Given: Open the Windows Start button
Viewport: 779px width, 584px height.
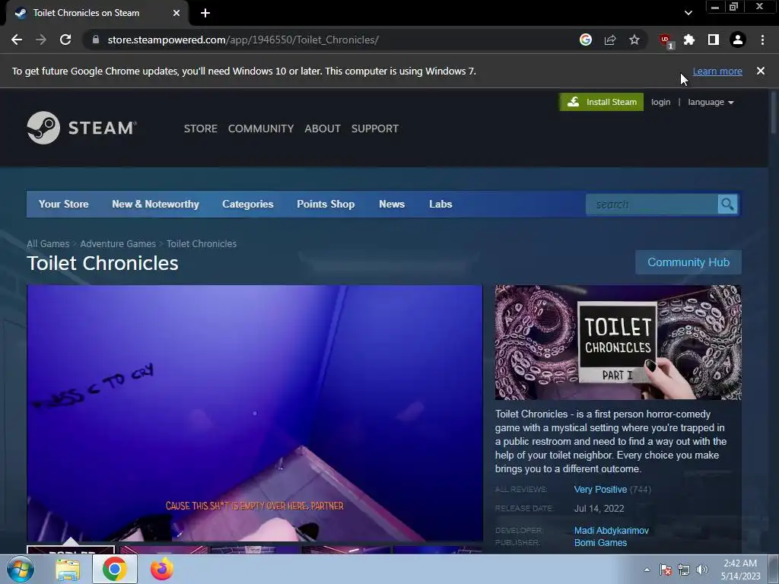Looking at the screenshot, I should click(x=21, y=569).
